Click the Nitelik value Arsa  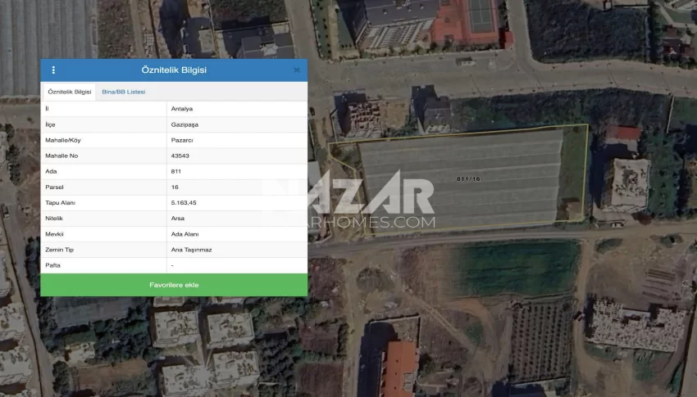(178, 218)
